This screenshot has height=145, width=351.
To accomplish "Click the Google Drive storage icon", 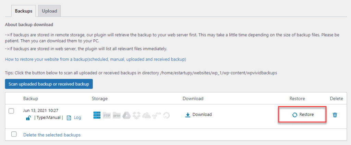I will pos(126,115).
